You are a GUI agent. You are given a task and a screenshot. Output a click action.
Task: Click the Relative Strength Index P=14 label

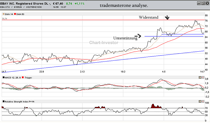click(x=19, y=102)
